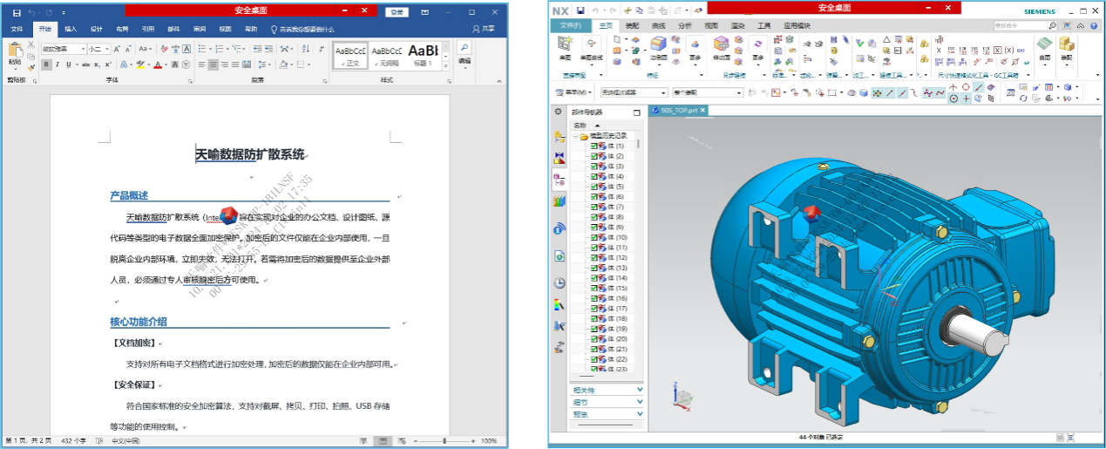Click the Word save icon
This screenshot has width=1106, height=449.
tap(17, 12)
